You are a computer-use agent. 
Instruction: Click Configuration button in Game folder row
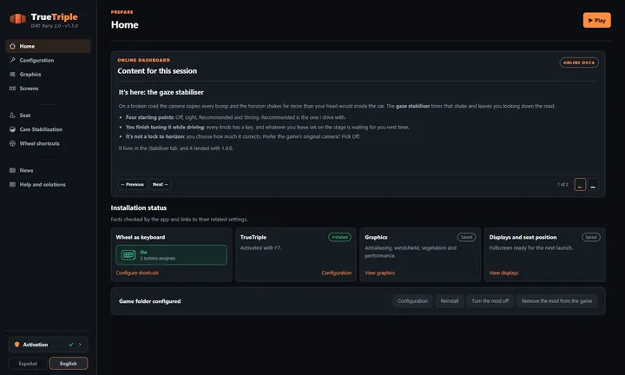tap(412, 301)
